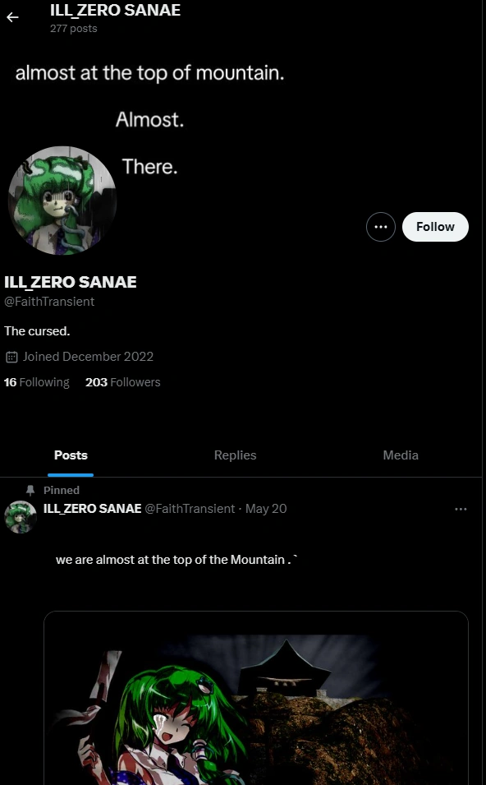
Task: Click the profile banner photo
Action: (x=287, y=107)
